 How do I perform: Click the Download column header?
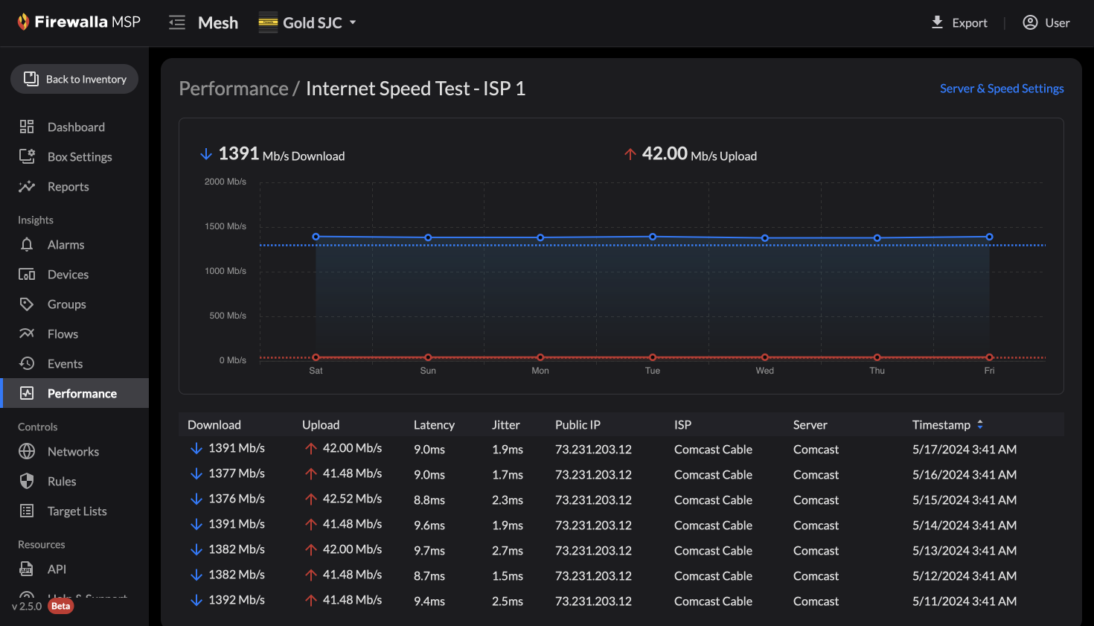pyautogui.click(x=214, y=424)
